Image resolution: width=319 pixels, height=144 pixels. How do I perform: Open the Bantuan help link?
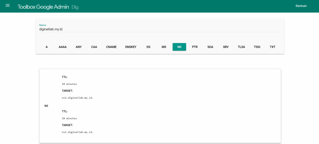[x=301, y=6]
